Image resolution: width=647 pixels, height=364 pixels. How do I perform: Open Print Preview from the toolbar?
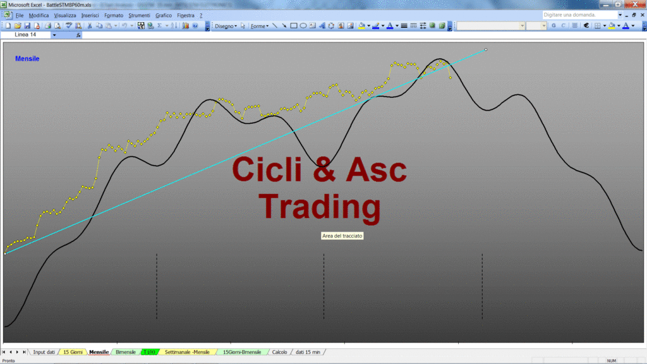(x=57, y=25)
